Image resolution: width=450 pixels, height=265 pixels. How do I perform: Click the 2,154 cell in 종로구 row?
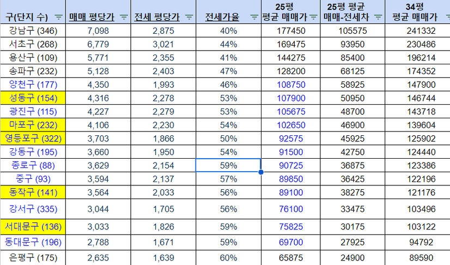pyautogui.click(x=163, y=165)
